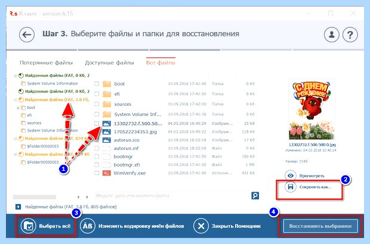Select sources folder in the tree
This screenshot has width=370, height=244.
point(34,123)
